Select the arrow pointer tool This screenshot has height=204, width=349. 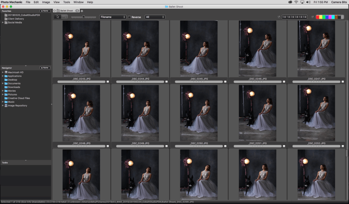coord(58,17)
